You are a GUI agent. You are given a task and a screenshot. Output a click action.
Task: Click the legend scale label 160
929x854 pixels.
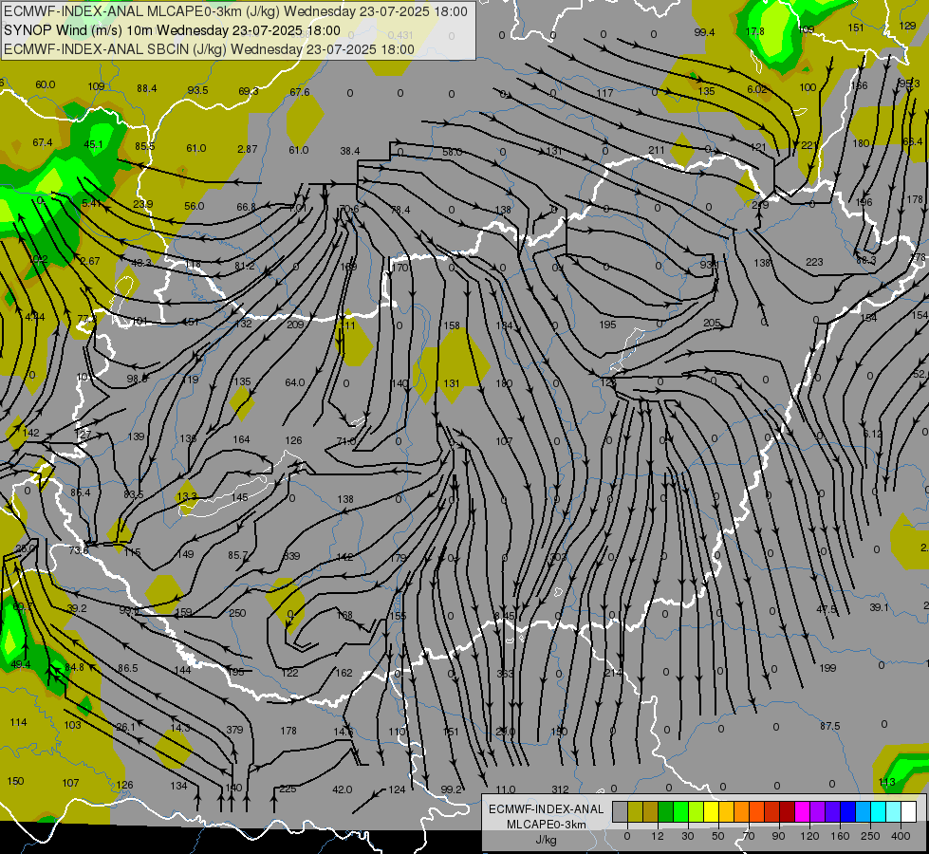point(840,836)
